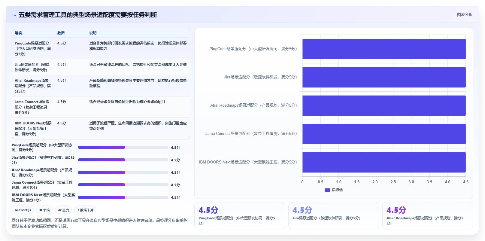Viewport: 485px width, 241px height.
Task: Click the 数据 column header
Action: (x=61, y=33)
